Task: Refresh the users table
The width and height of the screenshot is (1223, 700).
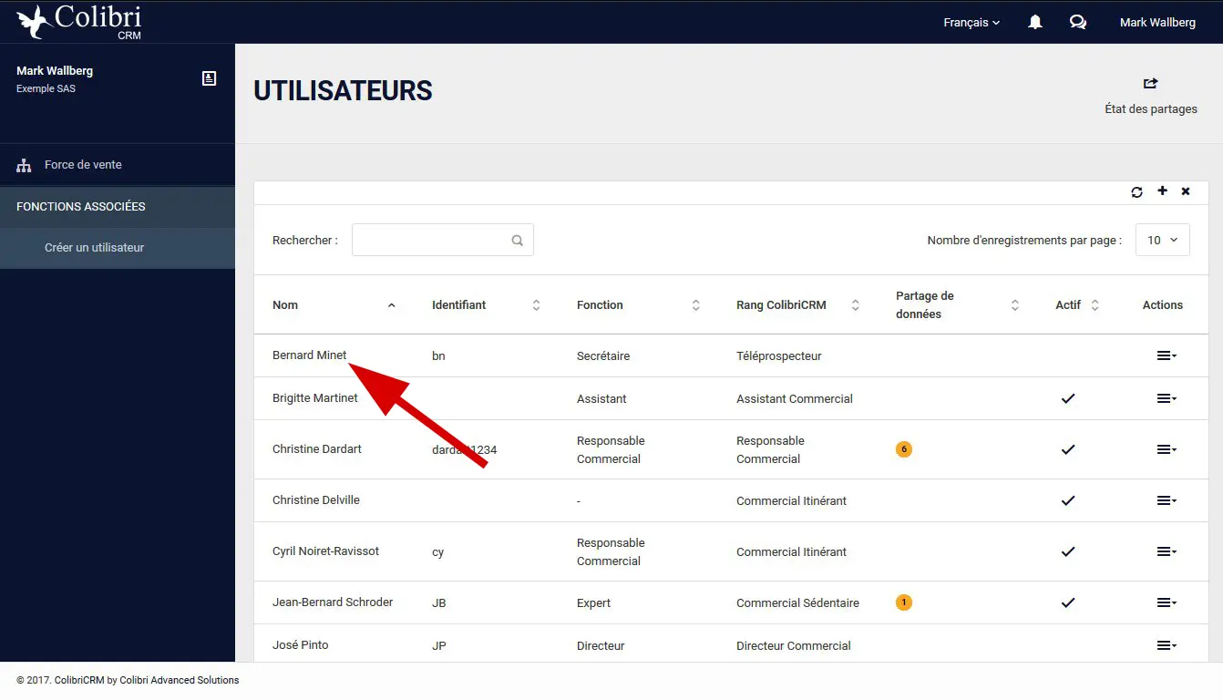Action: point(1136,191)
